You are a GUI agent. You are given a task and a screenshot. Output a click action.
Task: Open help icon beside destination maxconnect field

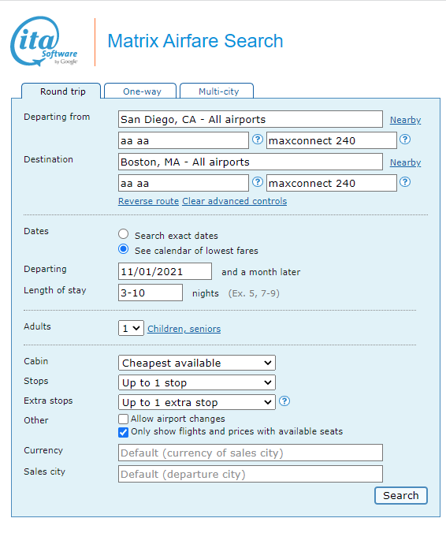click(x=405, y=182)
